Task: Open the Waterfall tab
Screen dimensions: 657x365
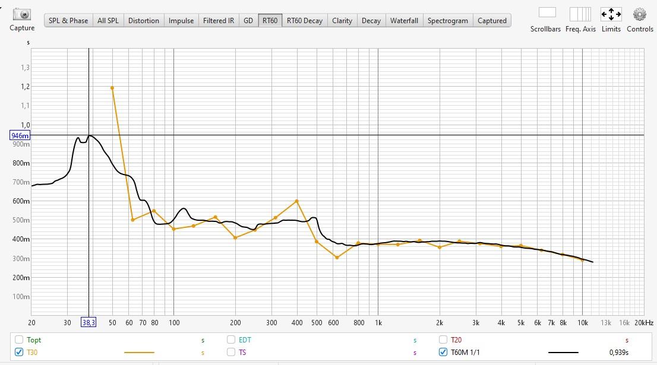Action: tap(404, 21)
